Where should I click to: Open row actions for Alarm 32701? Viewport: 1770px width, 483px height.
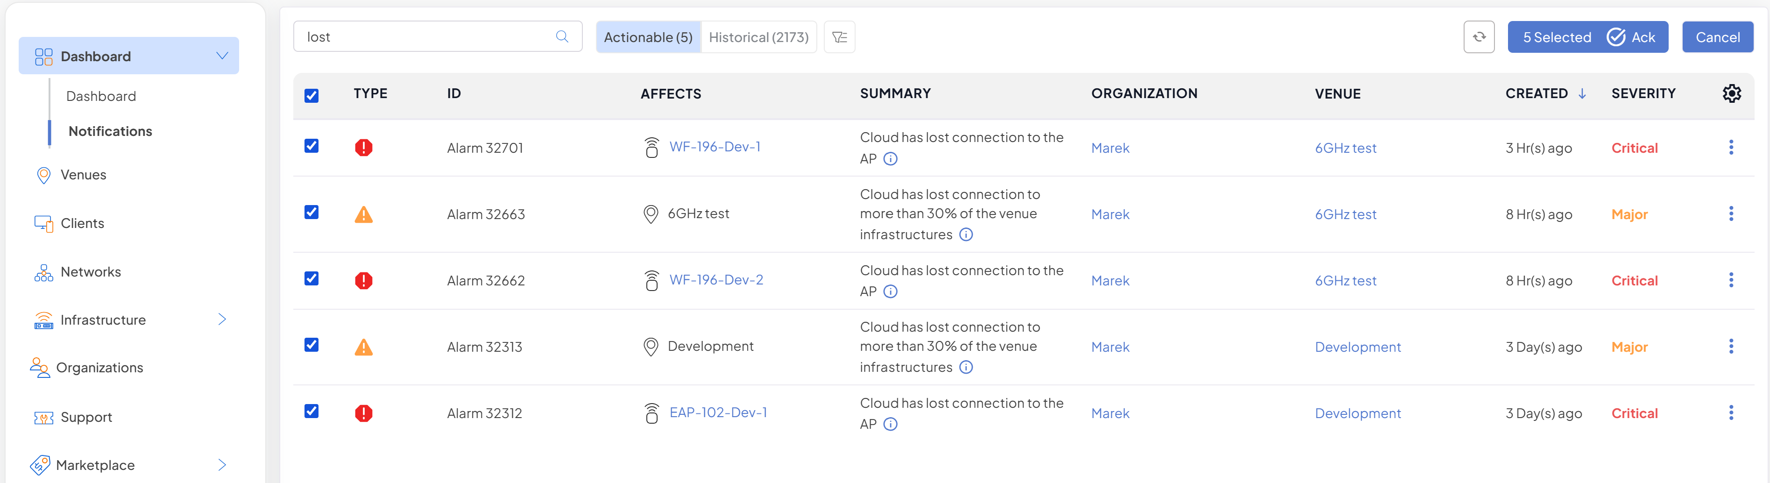[x=1730, y=148]
